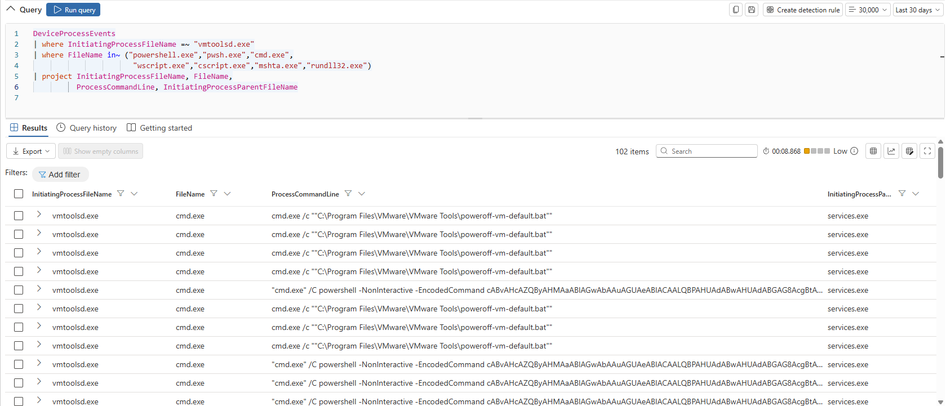Sort by the InitiatingProcessFileName header label
Viewport: 946px width, 406px height.
tap(72, 194)
